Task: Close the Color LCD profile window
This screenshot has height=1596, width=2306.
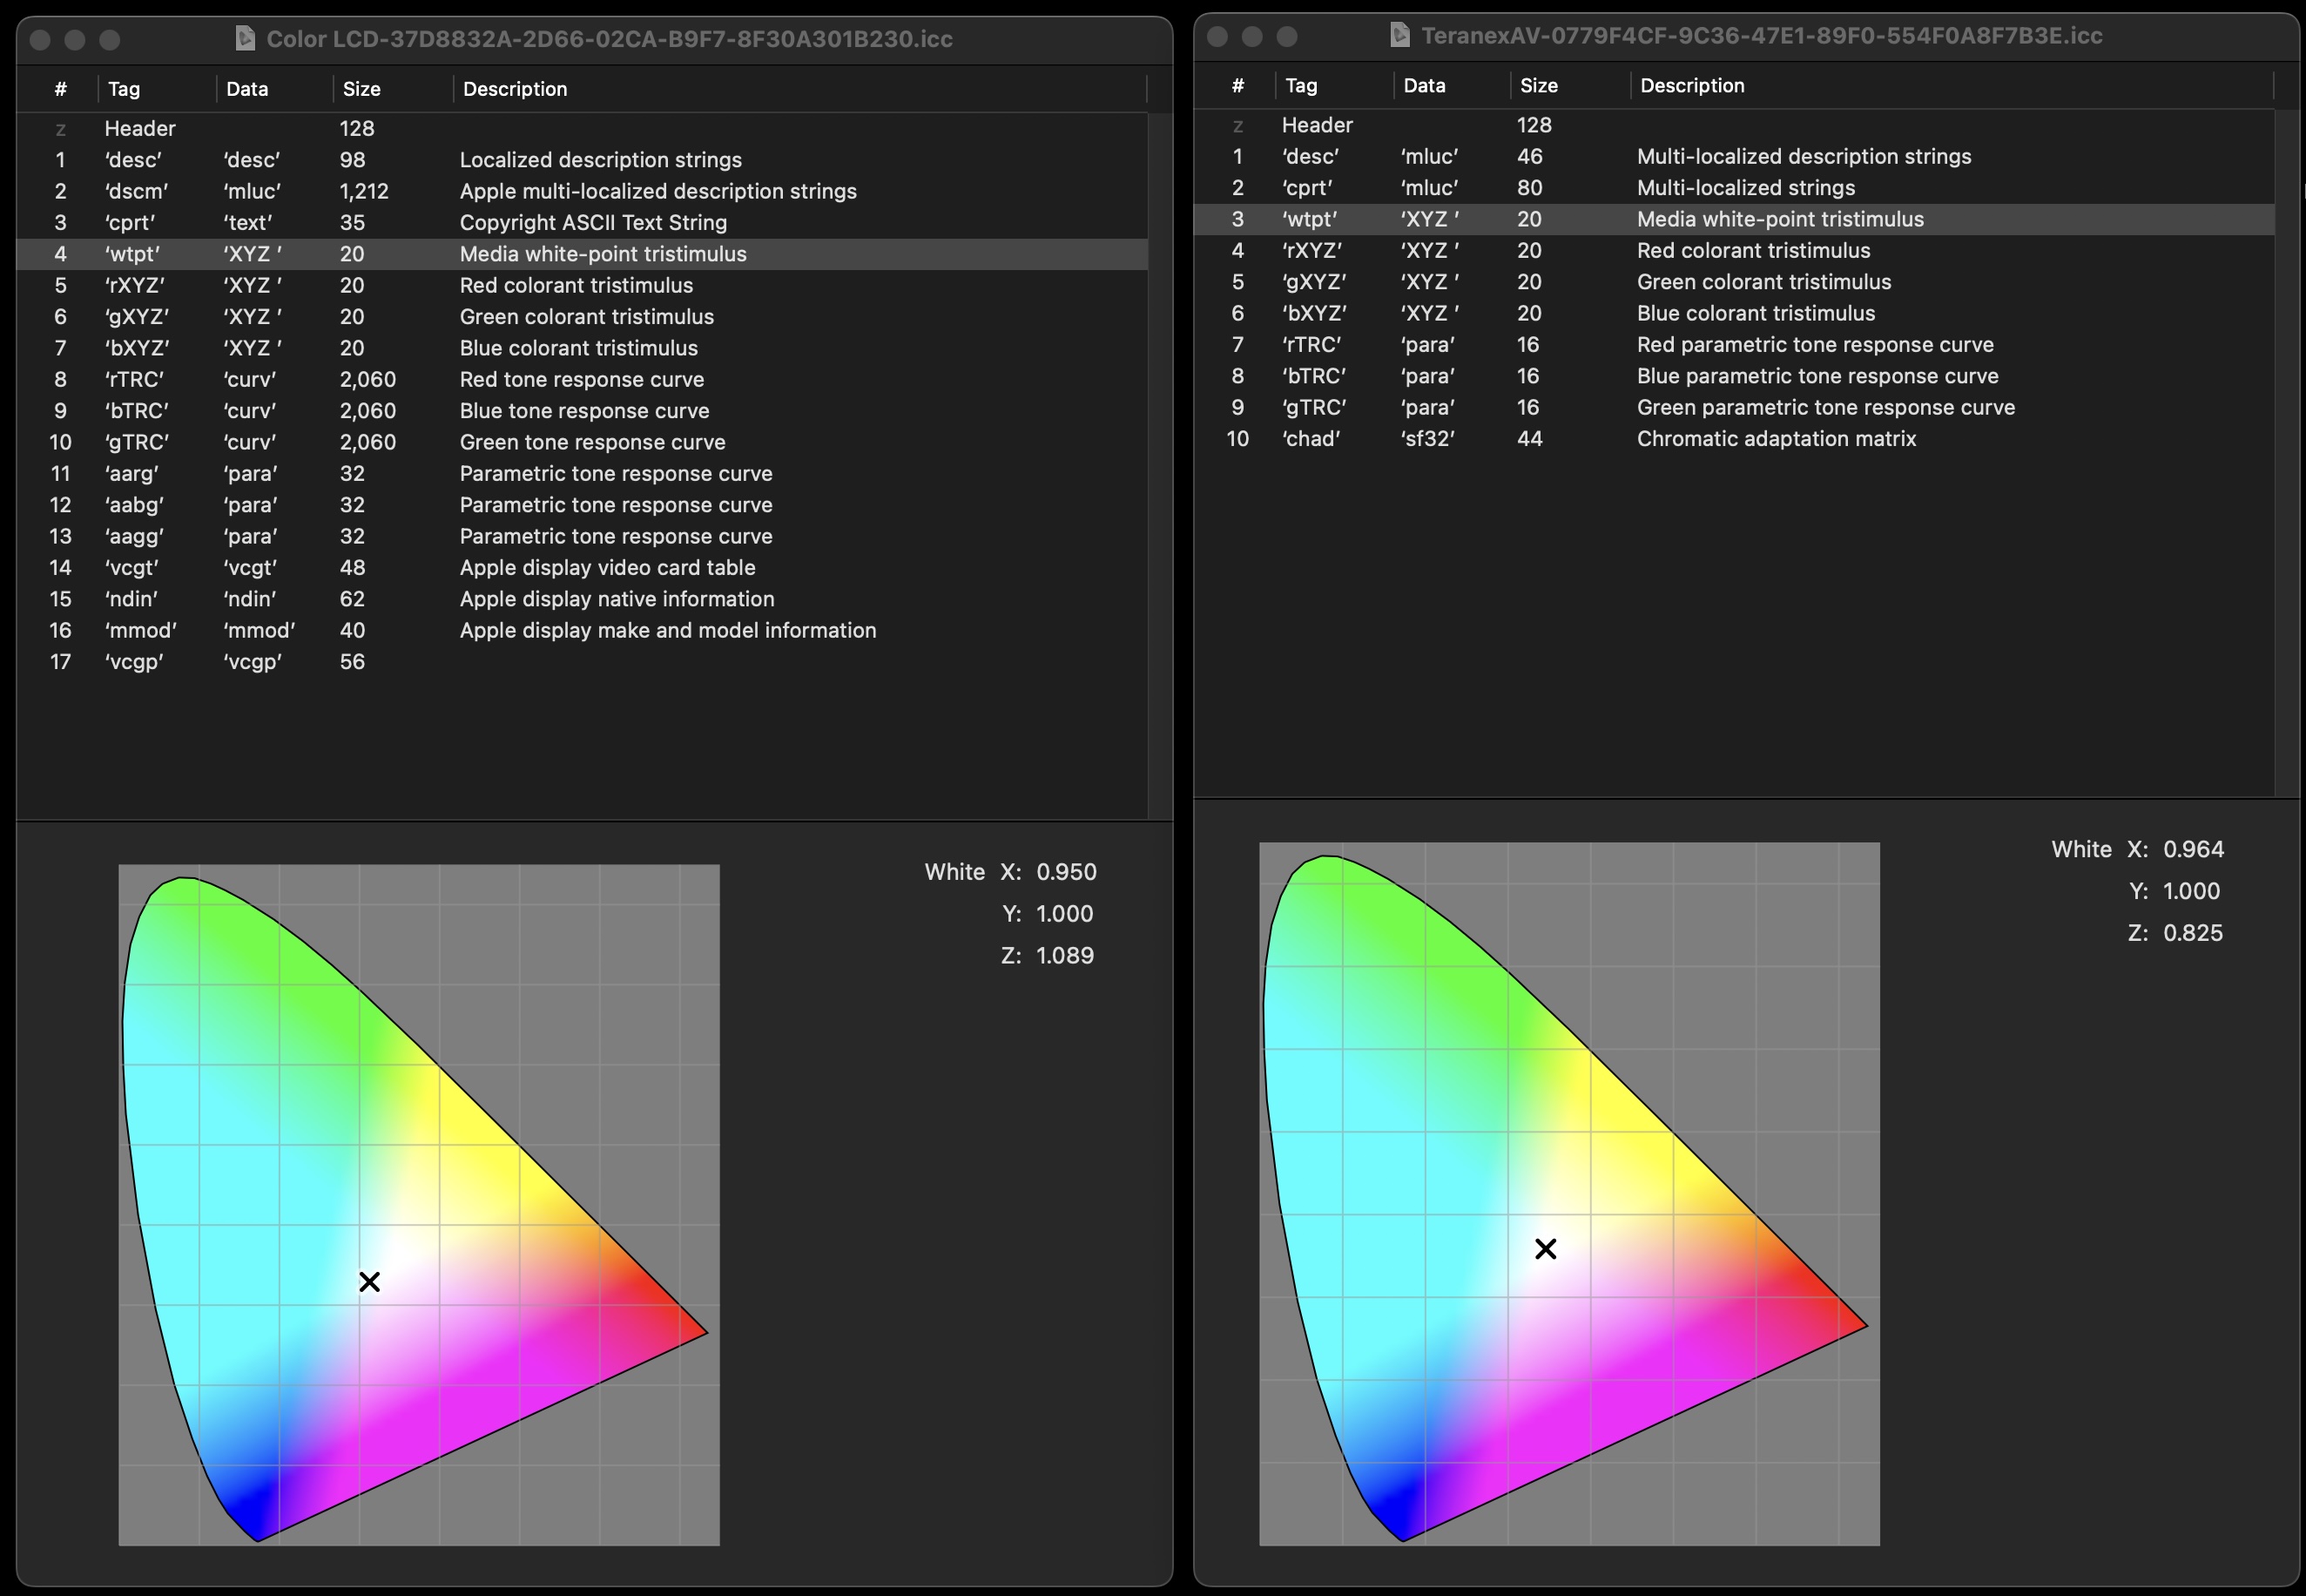Action: (x=40, y=39)
